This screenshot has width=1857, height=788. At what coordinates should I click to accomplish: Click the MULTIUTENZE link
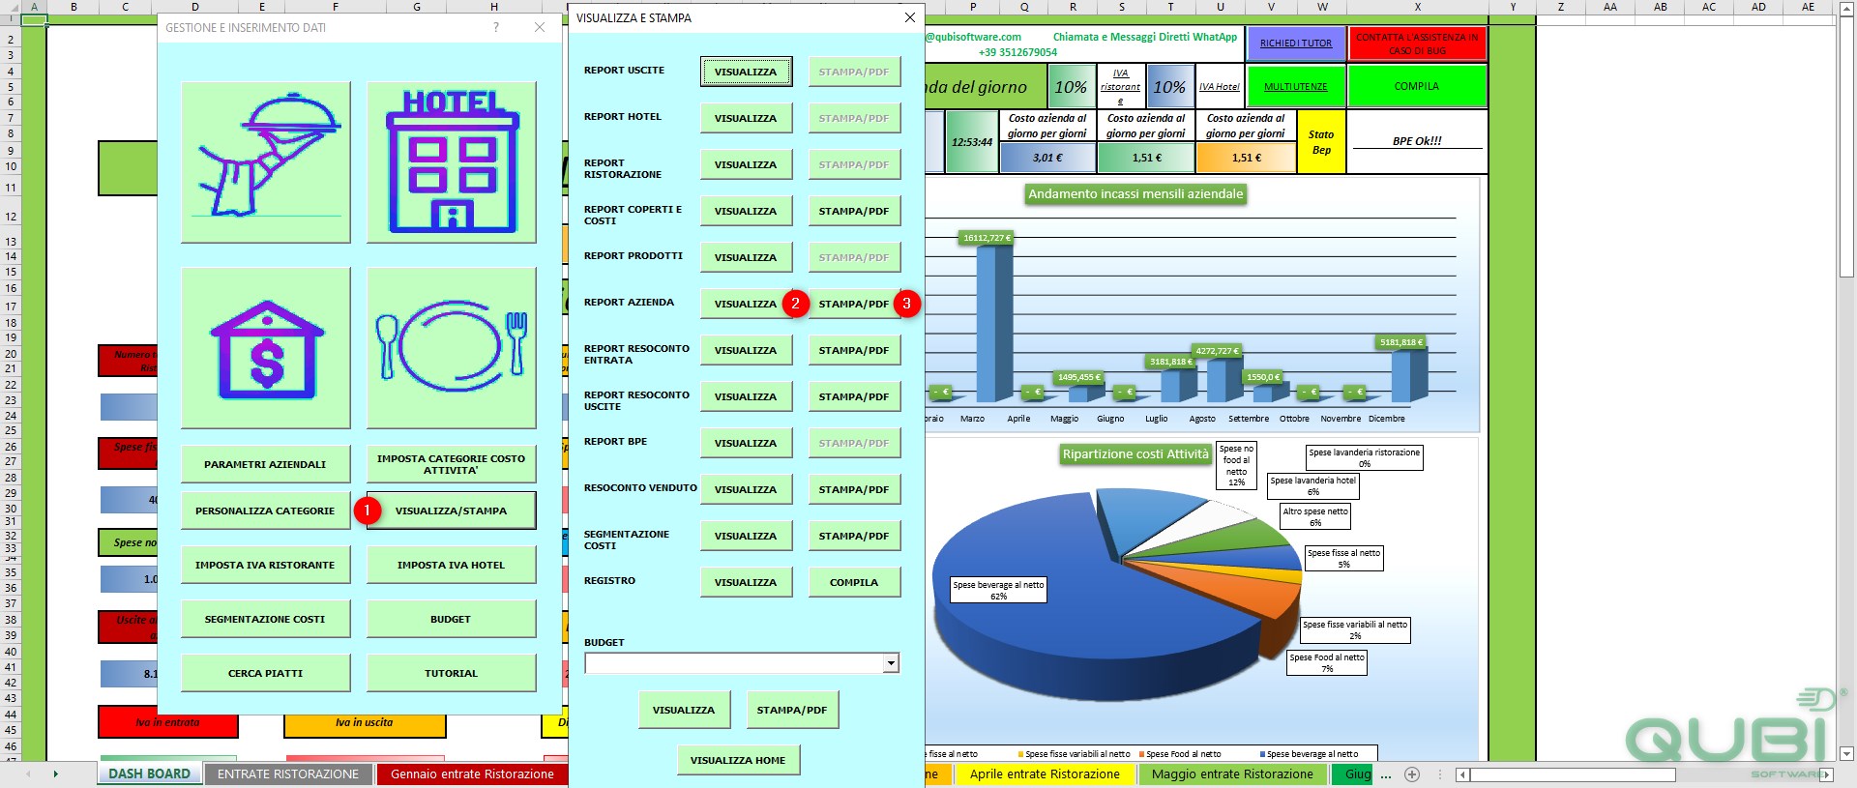click(1296, 86)
